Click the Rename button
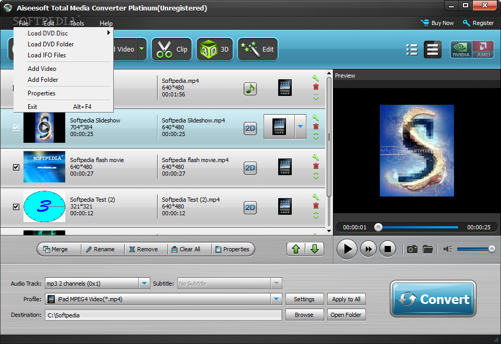This screenshot has height=344, width=501. pyautogui.click(x=103, y=249)
